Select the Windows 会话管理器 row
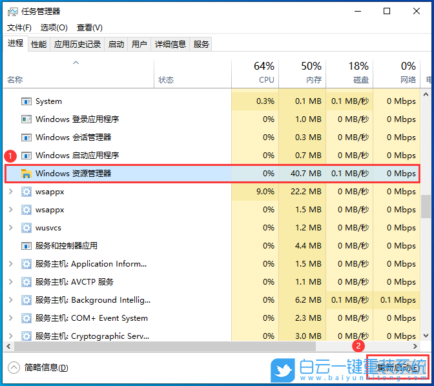Viewport: 434px width, 386px height. click(x=212, y=137)
